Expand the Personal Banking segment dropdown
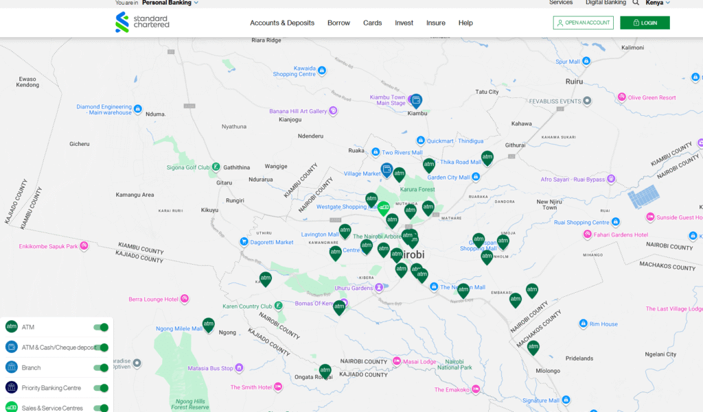The height and width of the screenshot is (412, 703). click(170, 3)
